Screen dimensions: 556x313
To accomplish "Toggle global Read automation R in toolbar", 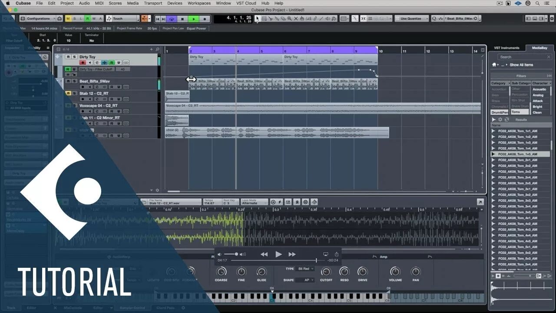I will pyautogui.click(x=88, y=19).
